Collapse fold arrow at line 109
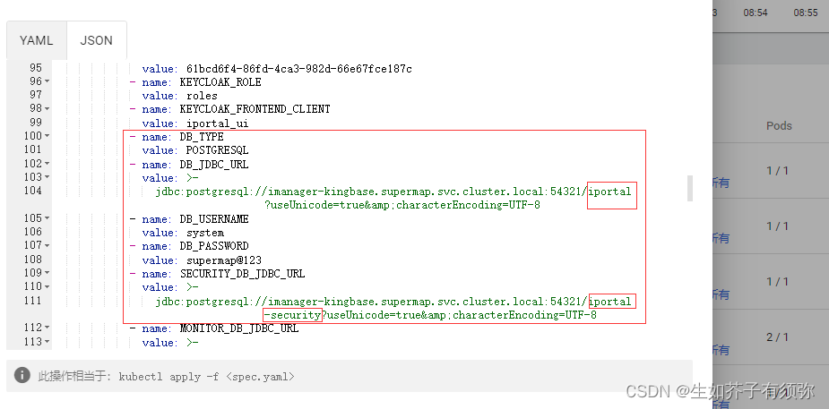 47,272
